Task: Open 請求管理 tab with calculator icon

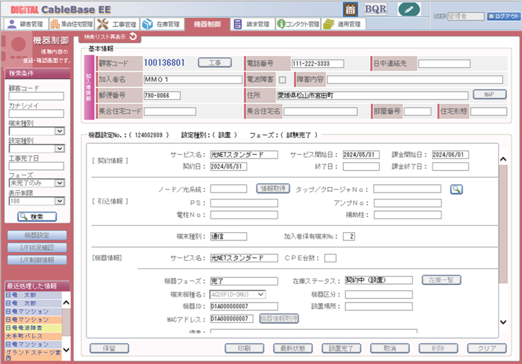Action: click(251, 24)
